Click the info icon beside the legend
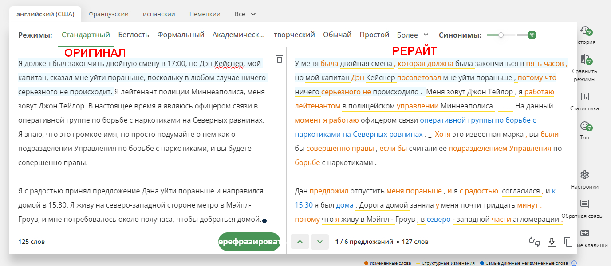Viewport: 611px width, 266px height. point(574,263)
